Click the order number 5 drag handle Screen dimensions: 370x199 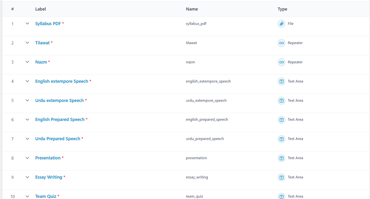(12, 100)
